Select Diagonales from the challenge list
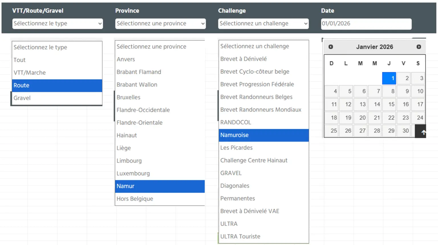 263,186
